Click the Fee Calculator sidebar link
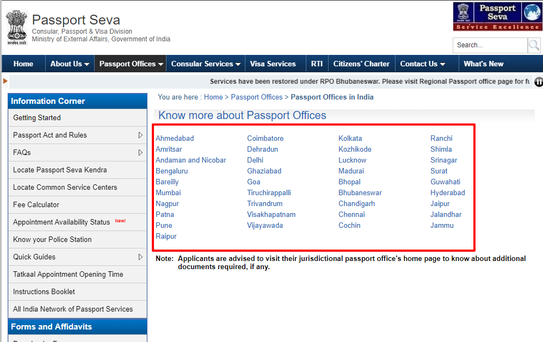543x342 pixels. (x=36, y=204)
